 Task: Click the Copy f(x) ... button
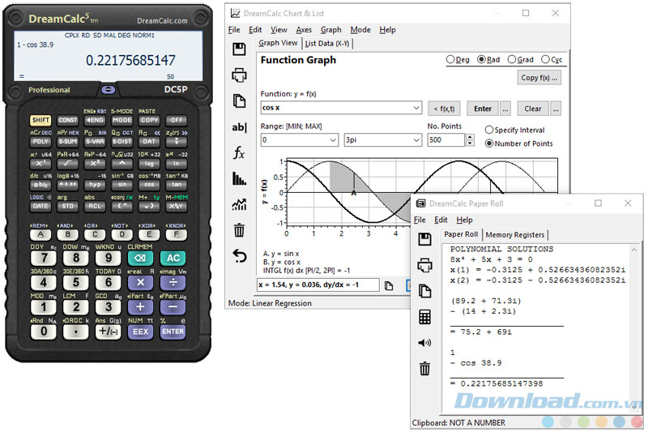[x=539, y=78]
